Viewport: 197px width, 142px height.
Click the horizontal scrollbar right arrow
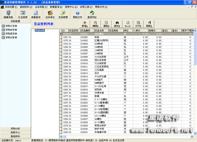(x=192, y=136)
